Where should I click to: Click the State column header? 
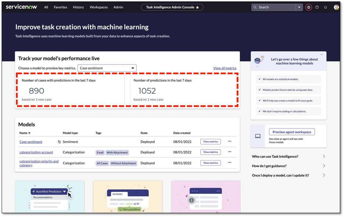[x=144, y=133]
